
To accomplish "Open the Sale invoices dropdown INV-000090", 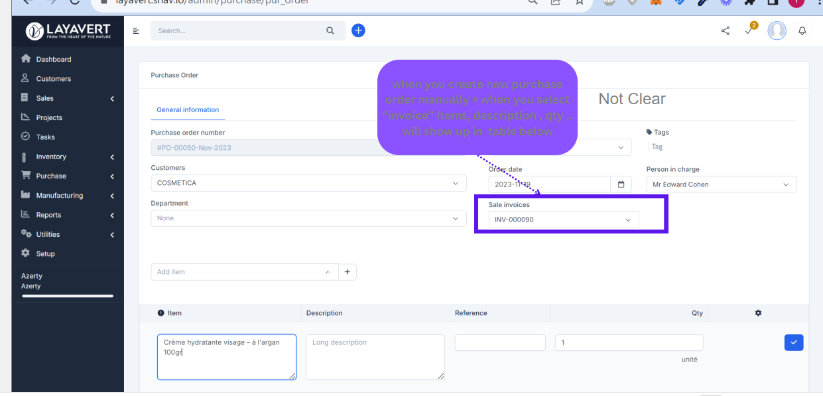I will coord(563,220).
